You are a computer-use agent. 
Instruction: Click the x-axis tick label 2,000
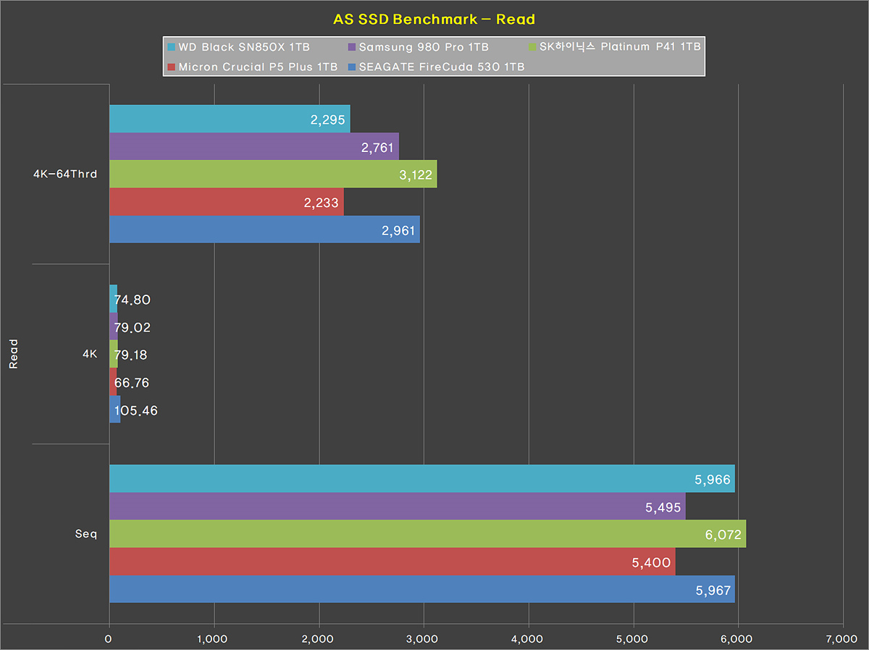[317, 638]
